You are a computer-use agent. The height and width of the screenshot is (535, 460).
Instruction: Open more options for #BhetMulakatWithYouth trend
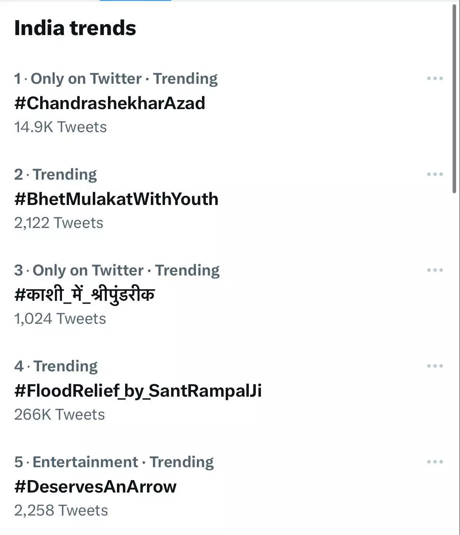pos(435,174)
